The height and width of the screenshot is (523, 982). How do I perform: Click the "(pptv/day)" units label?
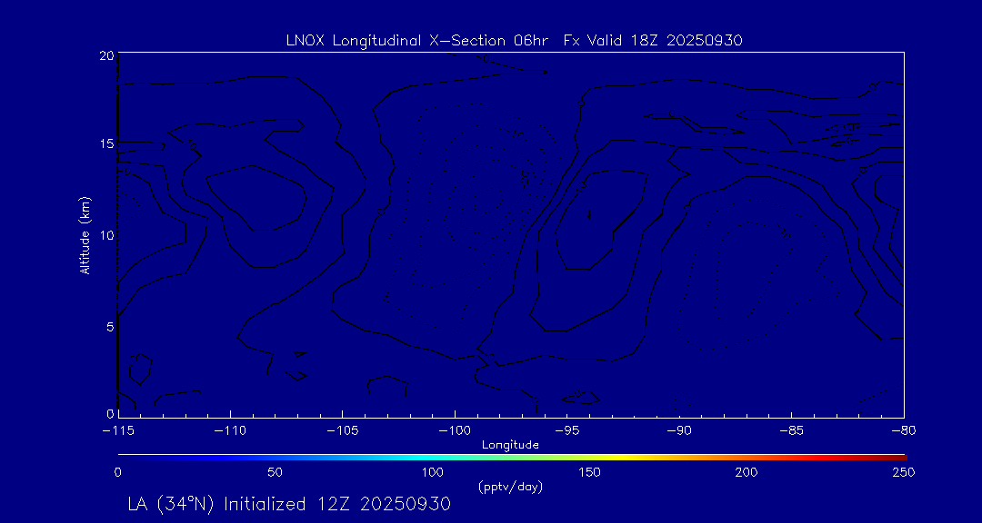pos(510,487)
